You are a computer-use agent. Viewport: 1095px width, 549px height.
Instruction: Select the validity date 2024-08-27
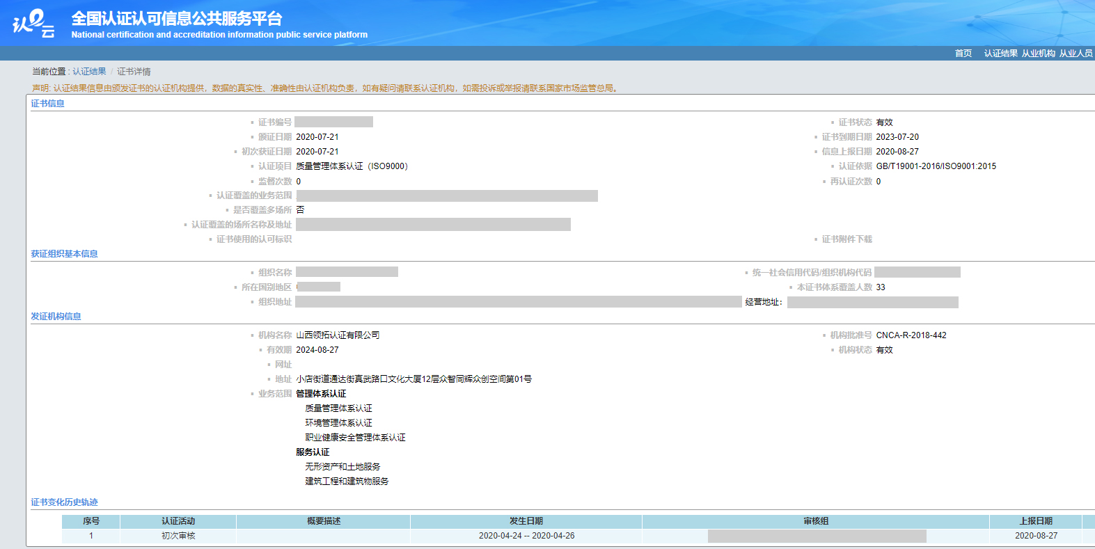317,350
